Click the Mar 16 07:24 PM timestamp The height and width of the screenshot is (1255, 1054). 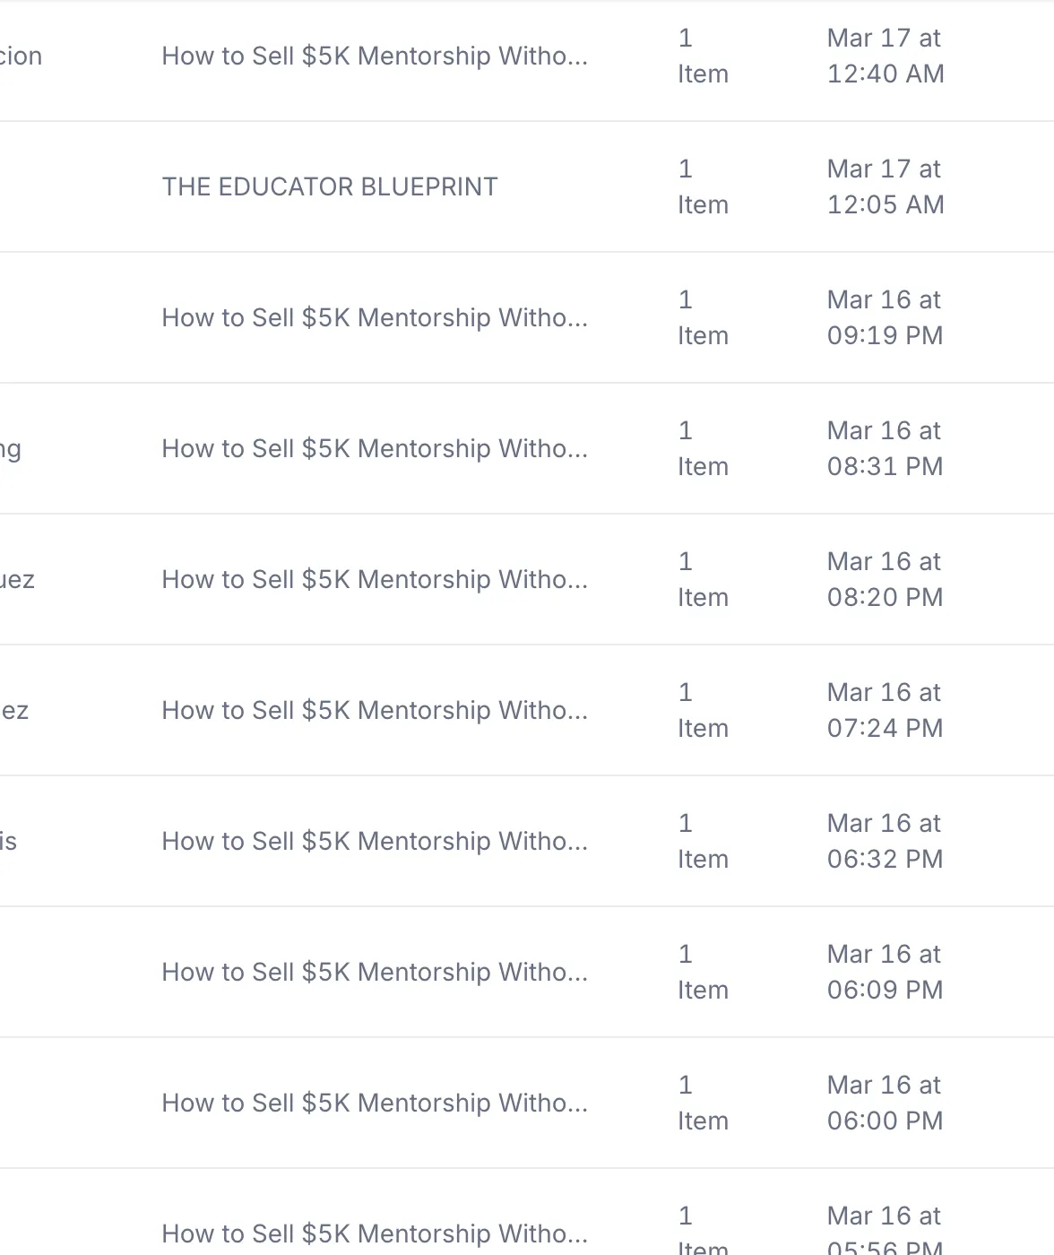tap(885, 710)
